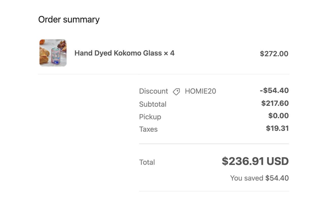Click the divider line below the product row
This screenshot has height=212, width=325.
pyautogui.click(x=164, y=74)
